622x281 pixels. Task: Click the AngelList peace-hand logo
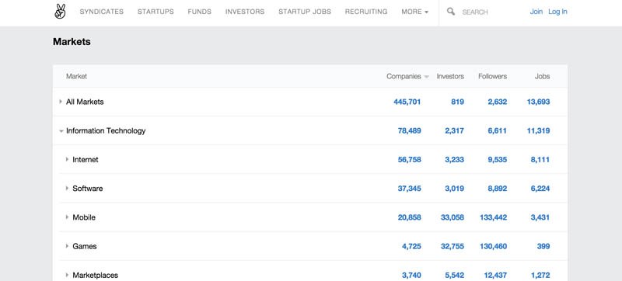(60, 12)
